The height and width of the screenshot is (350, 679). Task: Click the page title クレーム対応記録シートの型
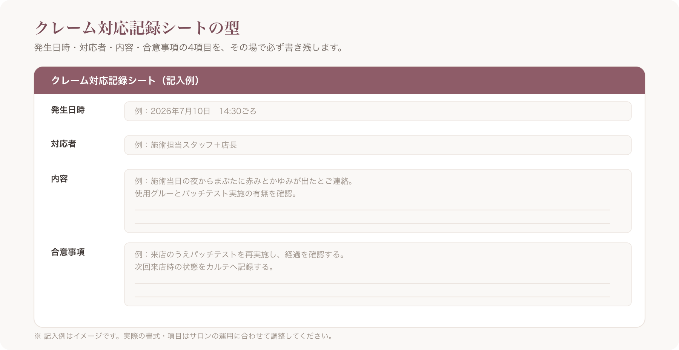[137, 28]
